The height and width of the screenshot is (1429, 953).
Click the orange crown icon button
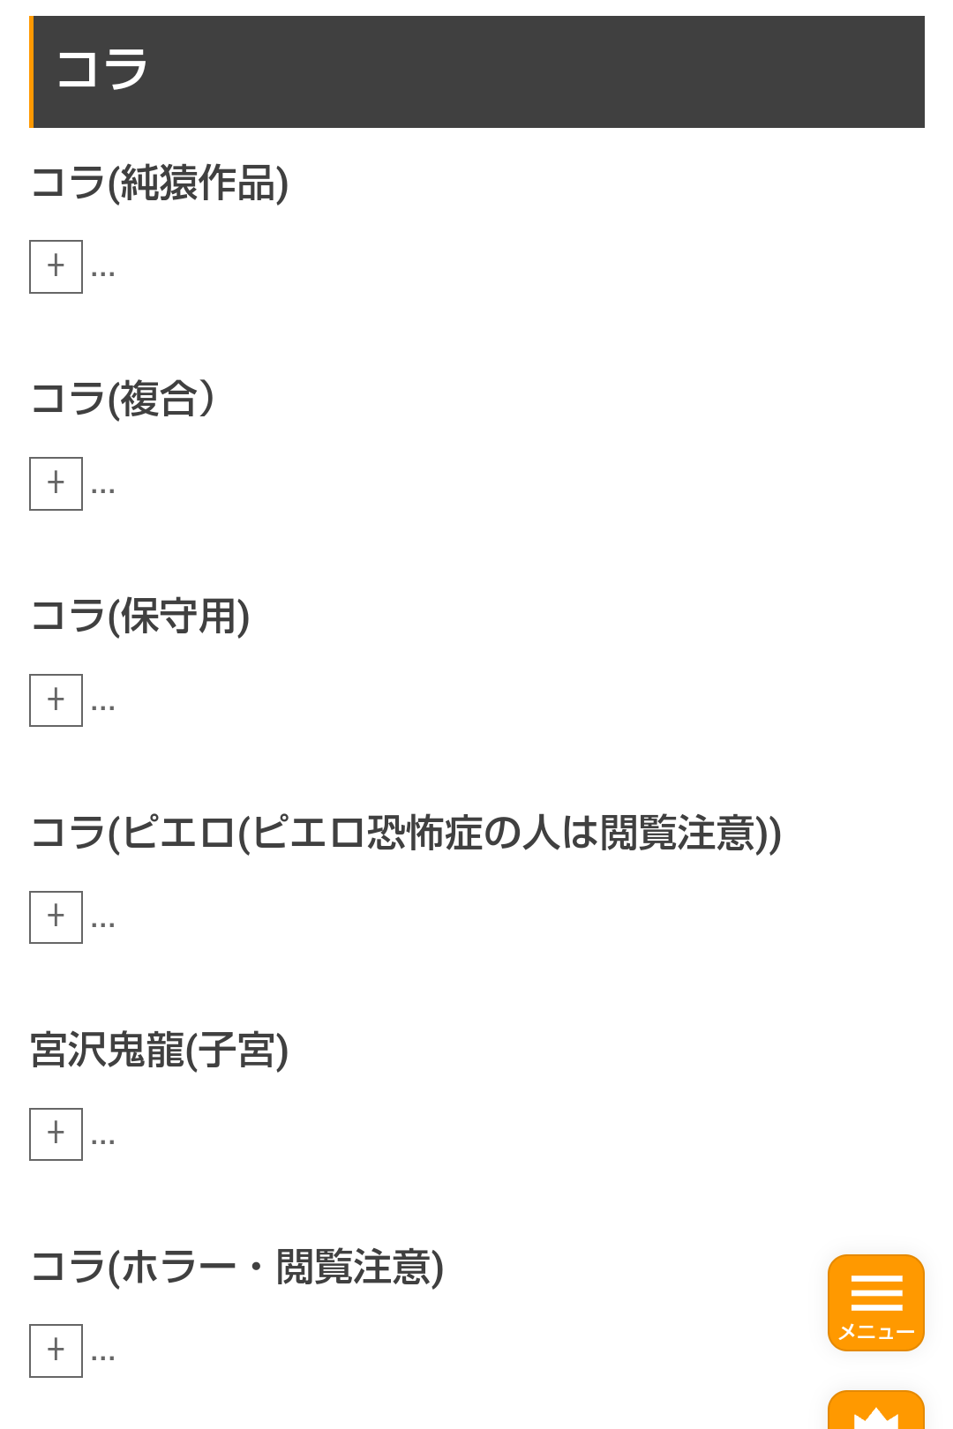[875, 1411]
